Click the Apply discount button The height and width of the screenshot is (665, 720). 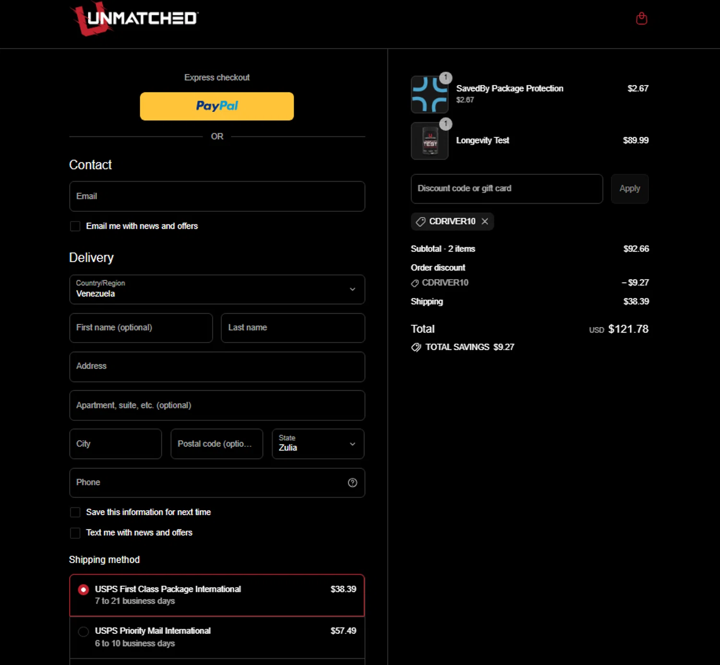pos(630,188)
